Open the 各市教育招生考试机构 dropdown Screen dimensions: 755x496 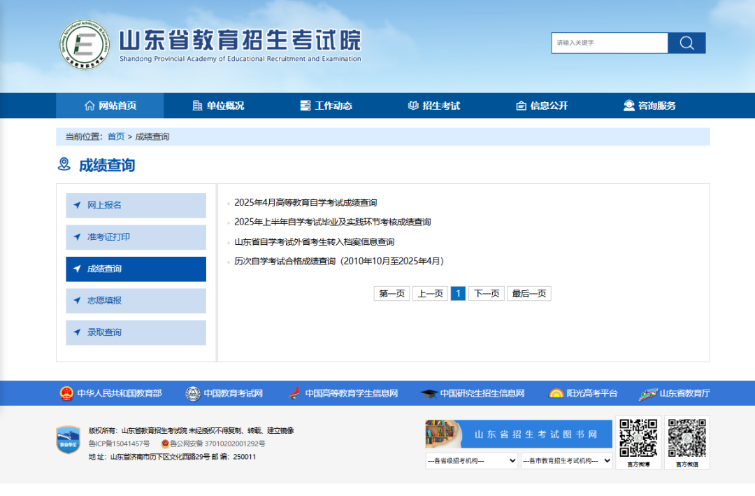pyautogui.click(x=567, y=460)
